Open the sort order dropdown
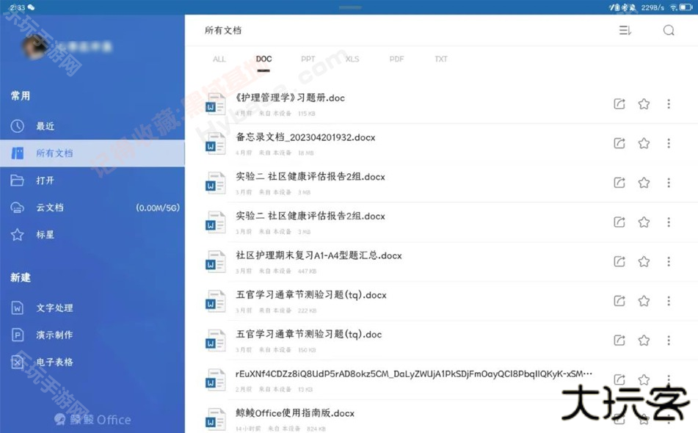The height and width of the screenshot is (433, 698). click(625, 30)
